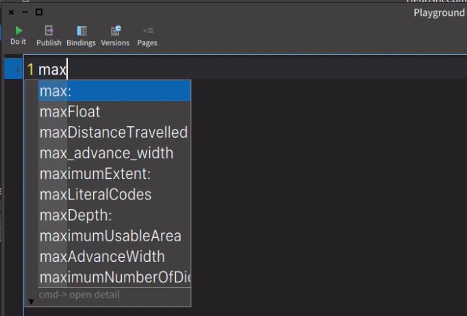Click the Publish toolbar icon
Screen dimensions: 467x316
click(x=49, y=36)
